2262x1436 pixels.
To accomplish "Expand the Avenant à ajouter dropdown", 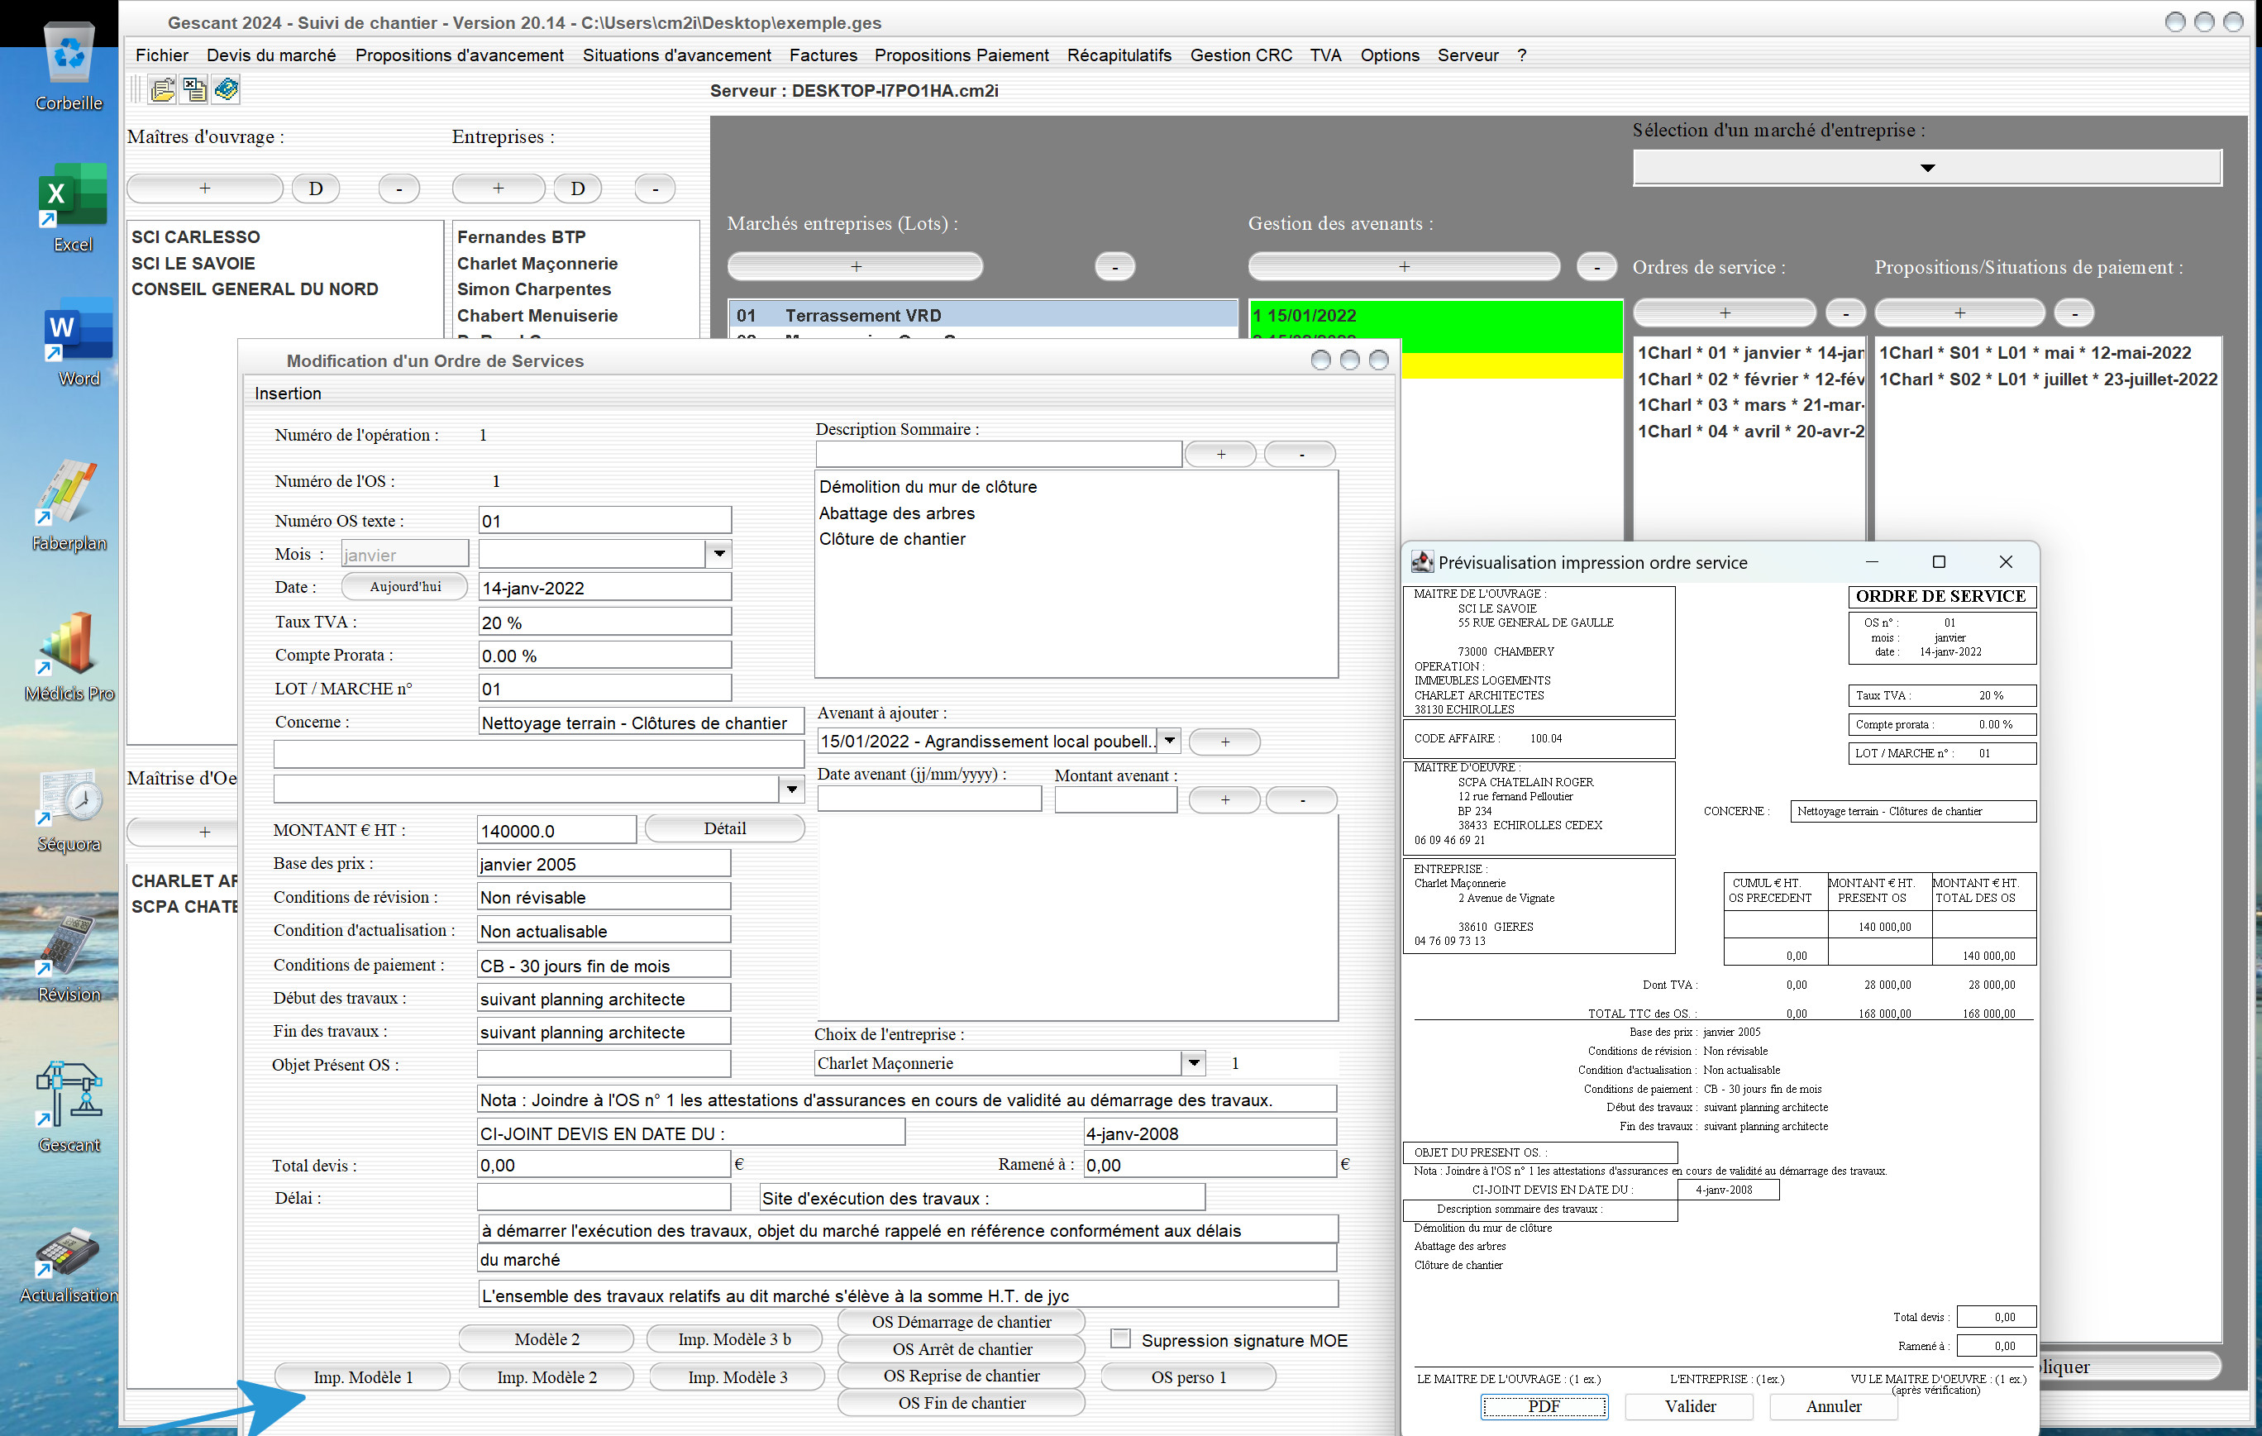I will tap(1168, 740).
